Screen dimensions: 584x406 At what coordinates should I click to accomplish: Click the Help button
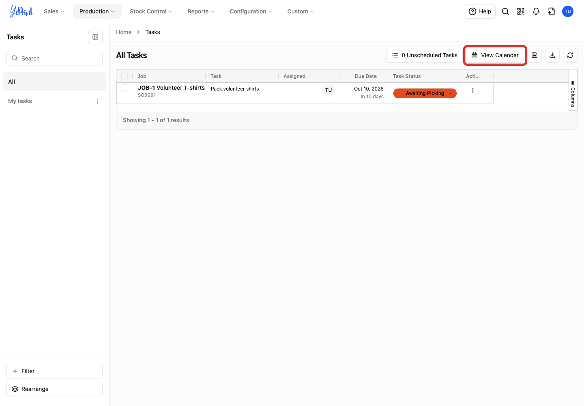pos(480,11)
